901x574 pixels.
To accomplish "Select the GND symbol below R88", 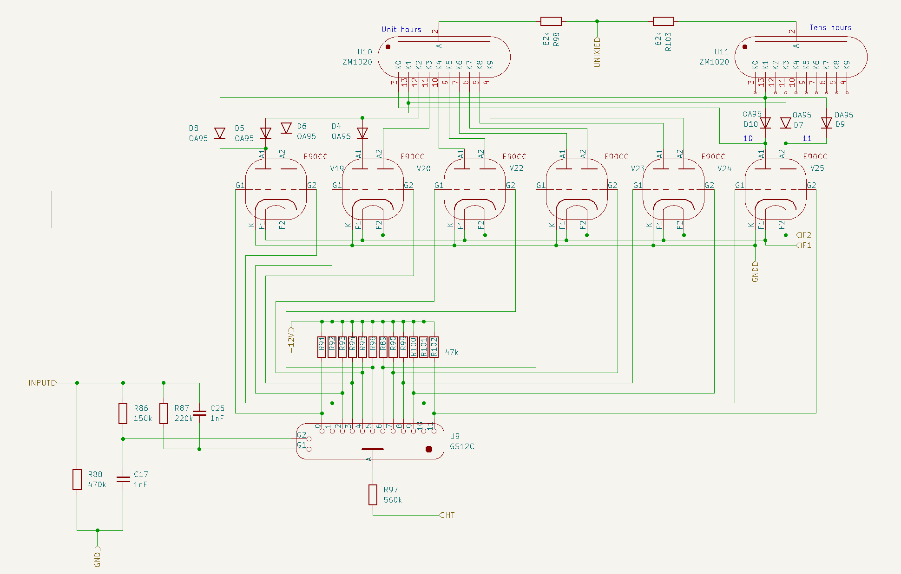I will (97, 555).
